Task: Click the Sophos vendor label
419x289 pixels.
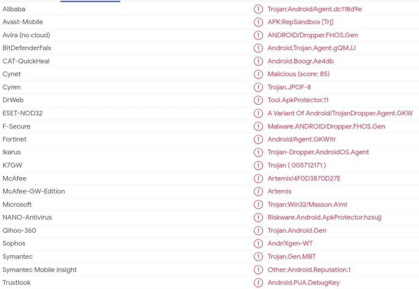Action: pos(14,244)
